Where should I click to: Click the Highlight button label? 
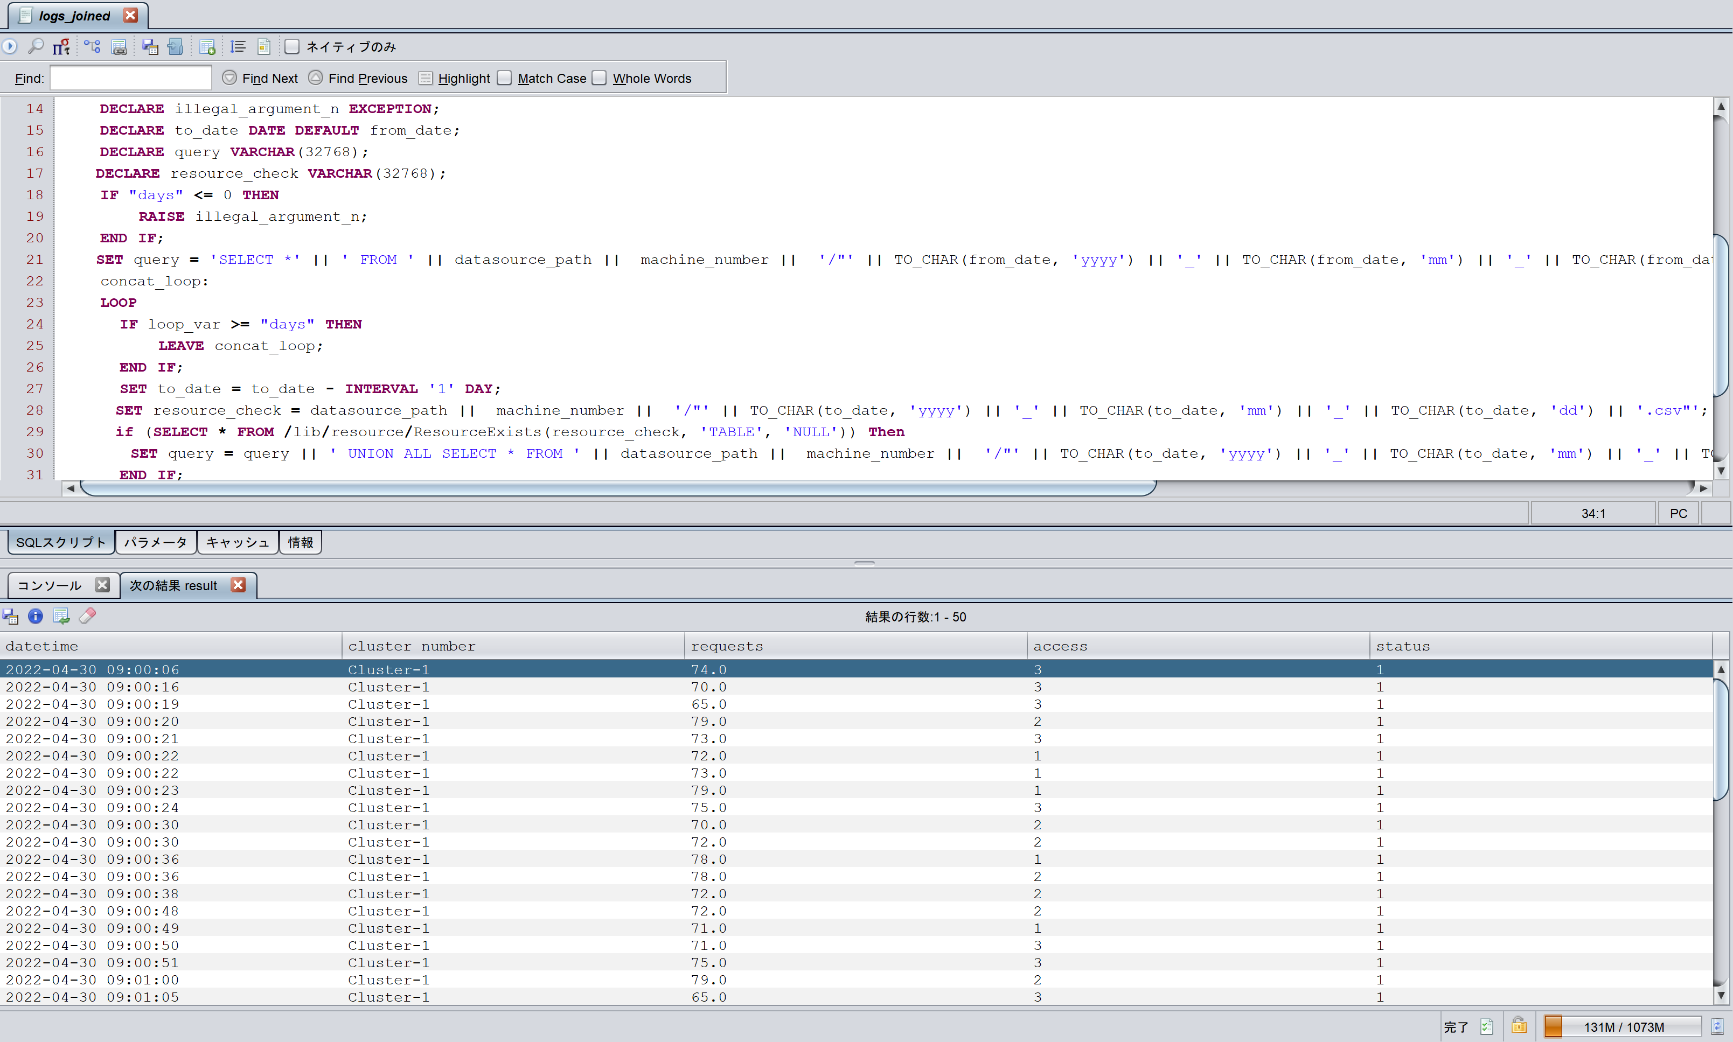(464, 79)
